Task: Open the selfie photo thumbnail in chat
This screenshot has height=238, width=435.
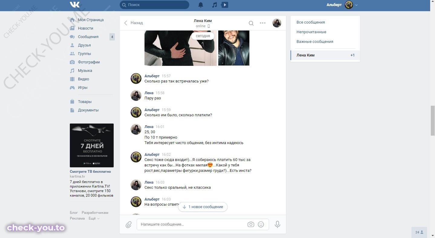Action: pos(234,48)
